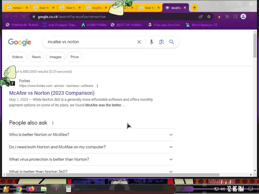The image size is (259, 194).
Task: Open the Start menu button
Action: coord(6,189)
